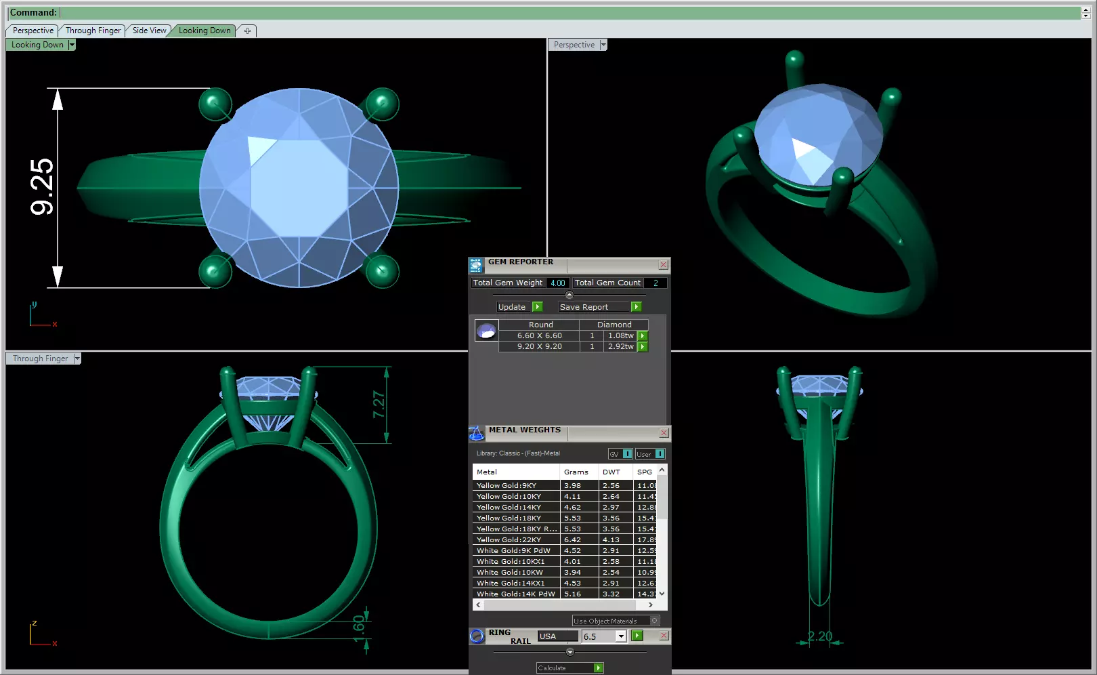1097x675 pixels.
Task: Switch to the Through Finger tab
Action: 93,30
